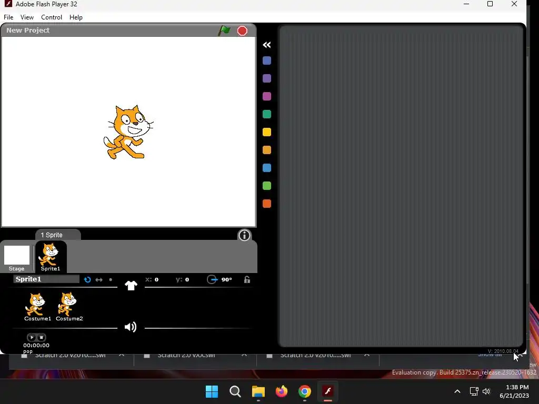This screenshot has width=539, height=404.
Task: Toggle the sprite drag lock icon
Action: [247, 279]
